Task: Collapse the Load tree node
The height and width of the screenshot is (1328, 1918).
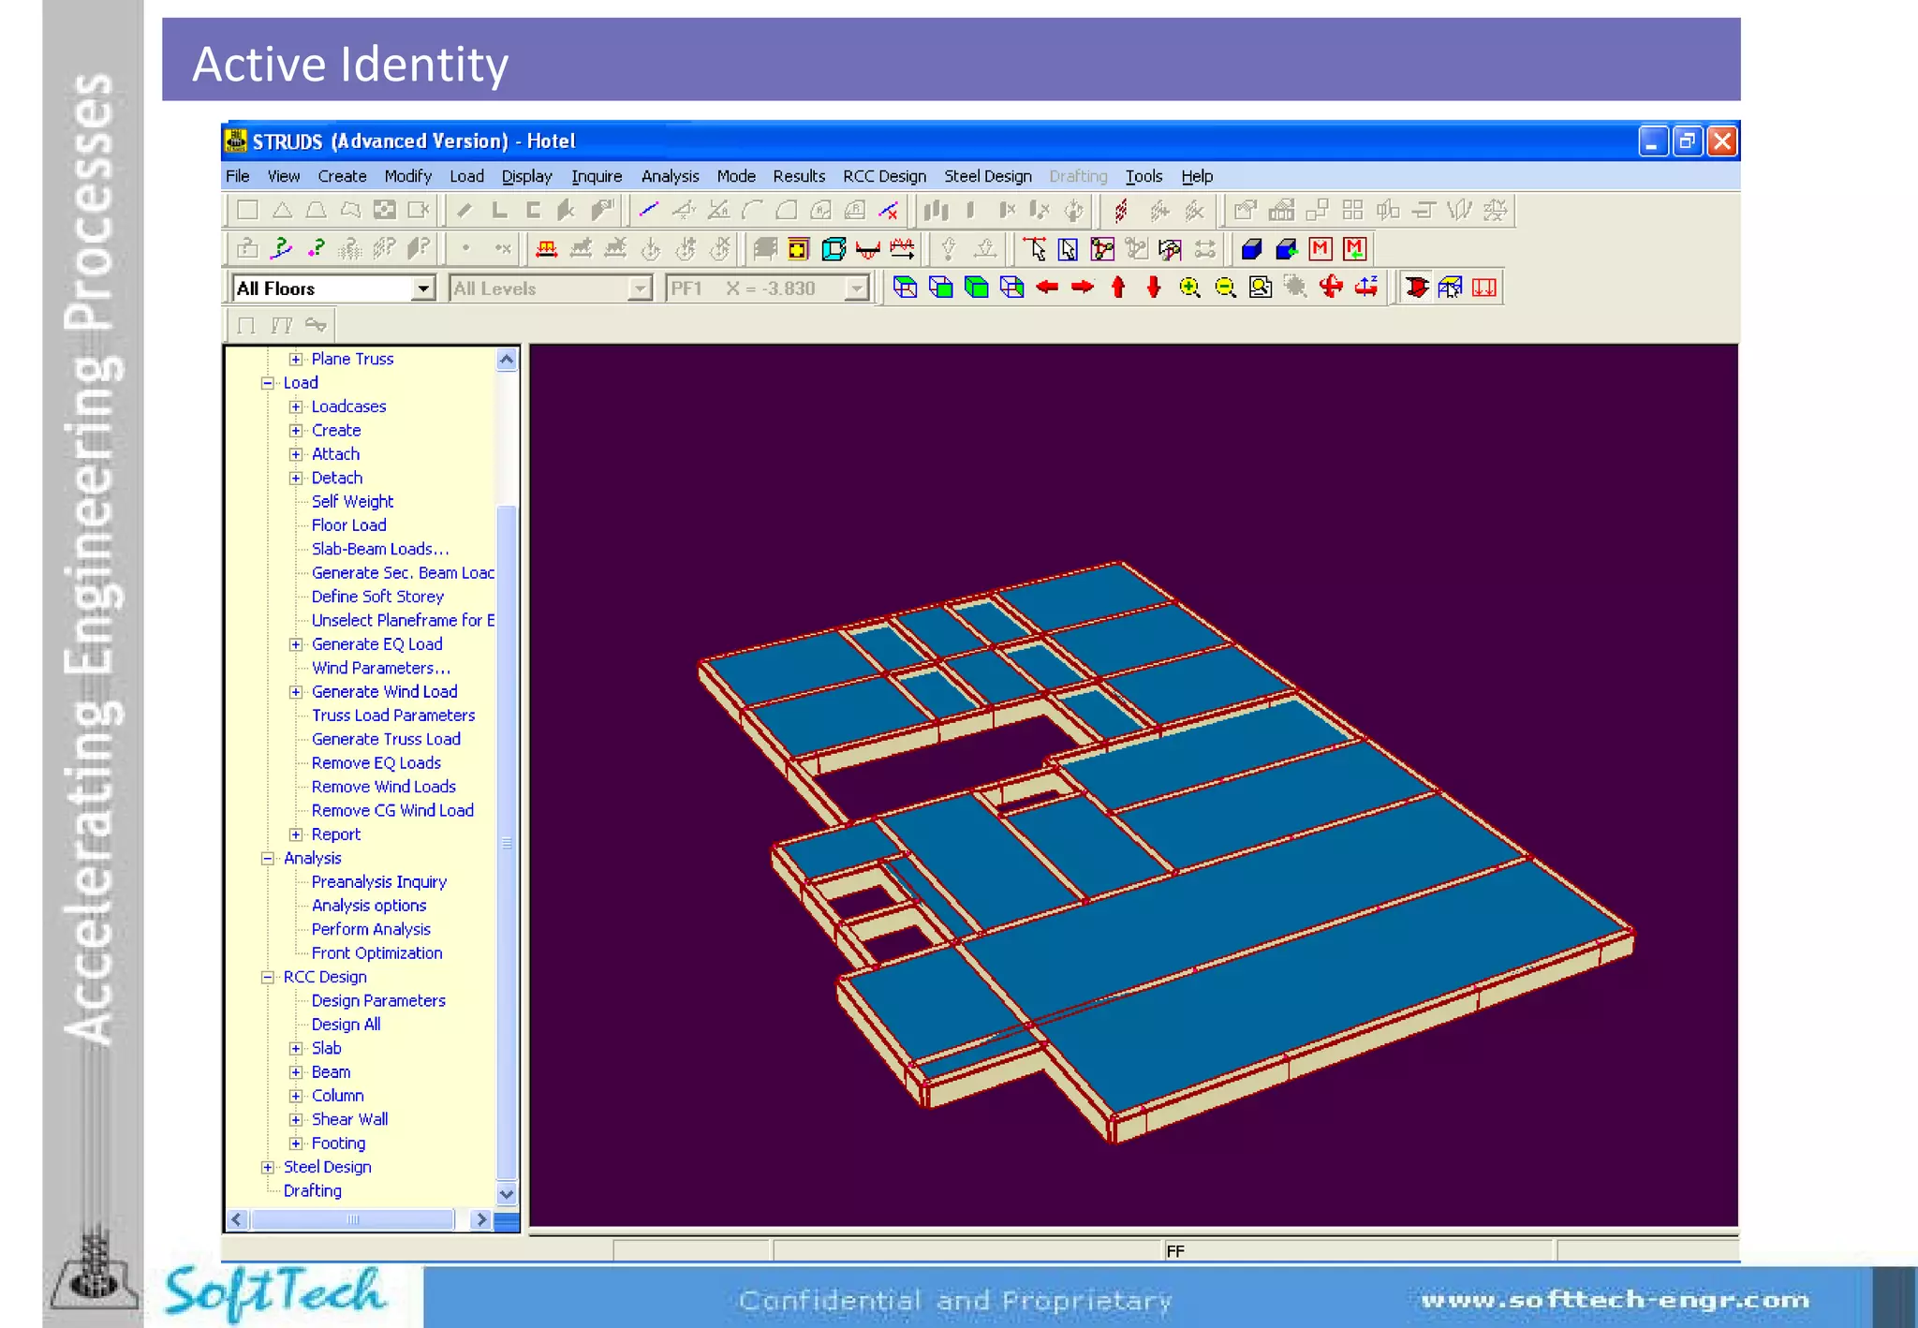Action: [268, 383]
